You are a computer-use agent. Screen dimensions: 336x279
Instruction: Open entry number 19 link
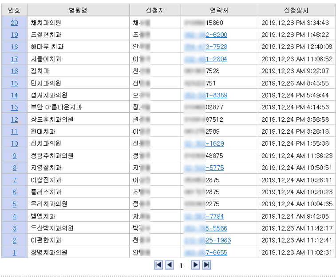(14, 35)
